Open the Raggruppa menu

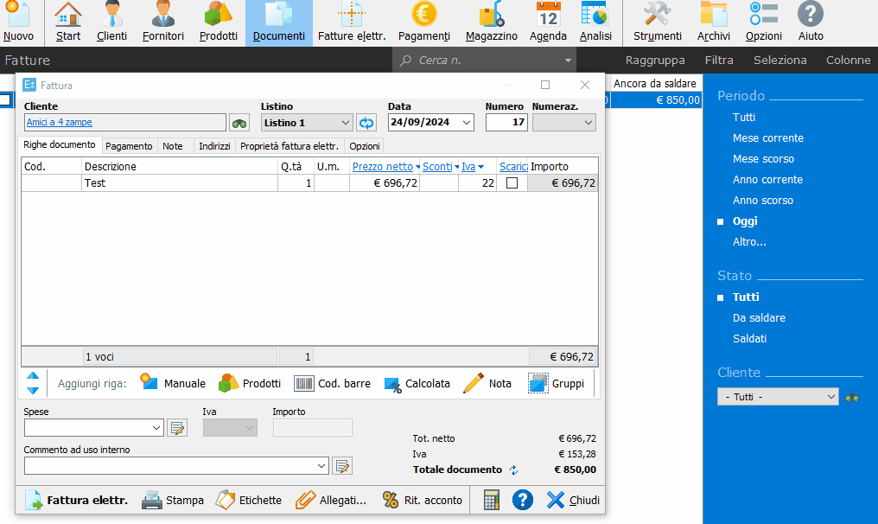tap(655, 60)
